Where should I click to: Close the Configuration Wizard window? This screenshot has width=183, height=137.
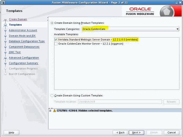click(180, 2)
